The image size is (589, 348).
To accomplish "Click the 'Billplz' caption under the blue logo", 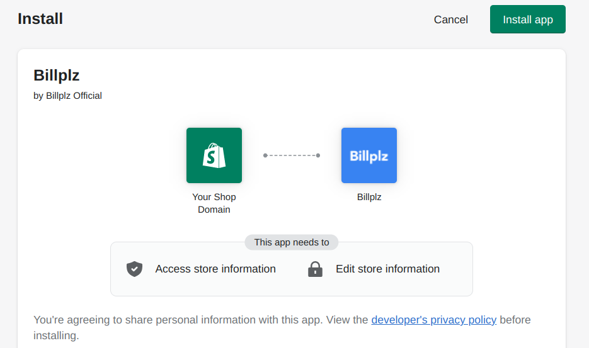I will (369, 197).
